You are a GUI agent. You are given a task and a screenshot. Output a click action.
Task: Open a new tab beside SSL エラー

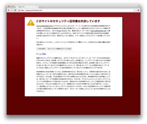[x=41, y=7]
